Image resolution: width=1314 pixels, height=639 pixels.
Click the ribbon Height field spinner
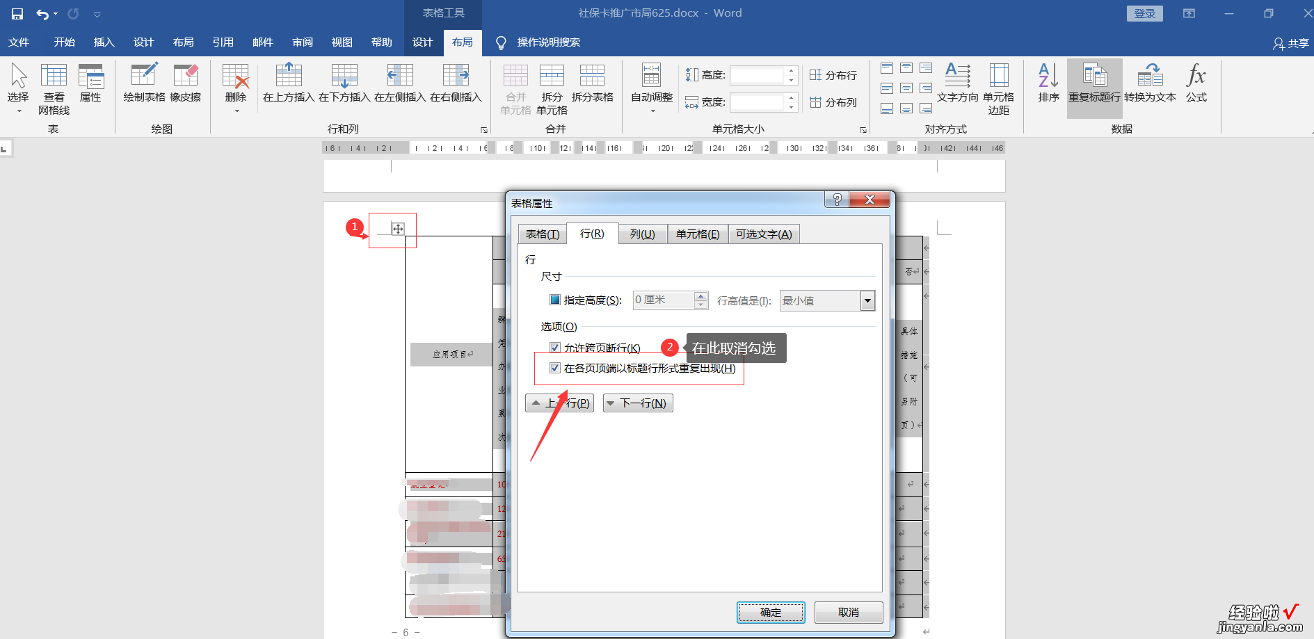pyautogui.click(x=791, y=75)
